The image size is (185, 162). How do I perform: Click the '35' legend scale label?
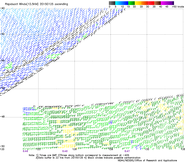coord(154,7)
